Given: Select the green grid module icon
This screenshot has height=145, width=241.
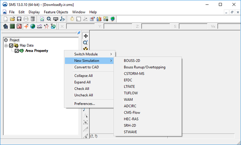Looking at the screenshot, I should pyautogui.click(x=12, y=26).
